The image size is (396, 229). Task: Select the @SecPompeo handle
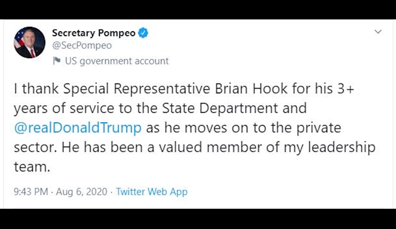(82, 46)
